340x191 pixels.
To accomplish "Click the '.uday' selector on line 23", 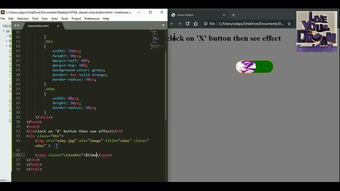I will click(x=49, y=89).
